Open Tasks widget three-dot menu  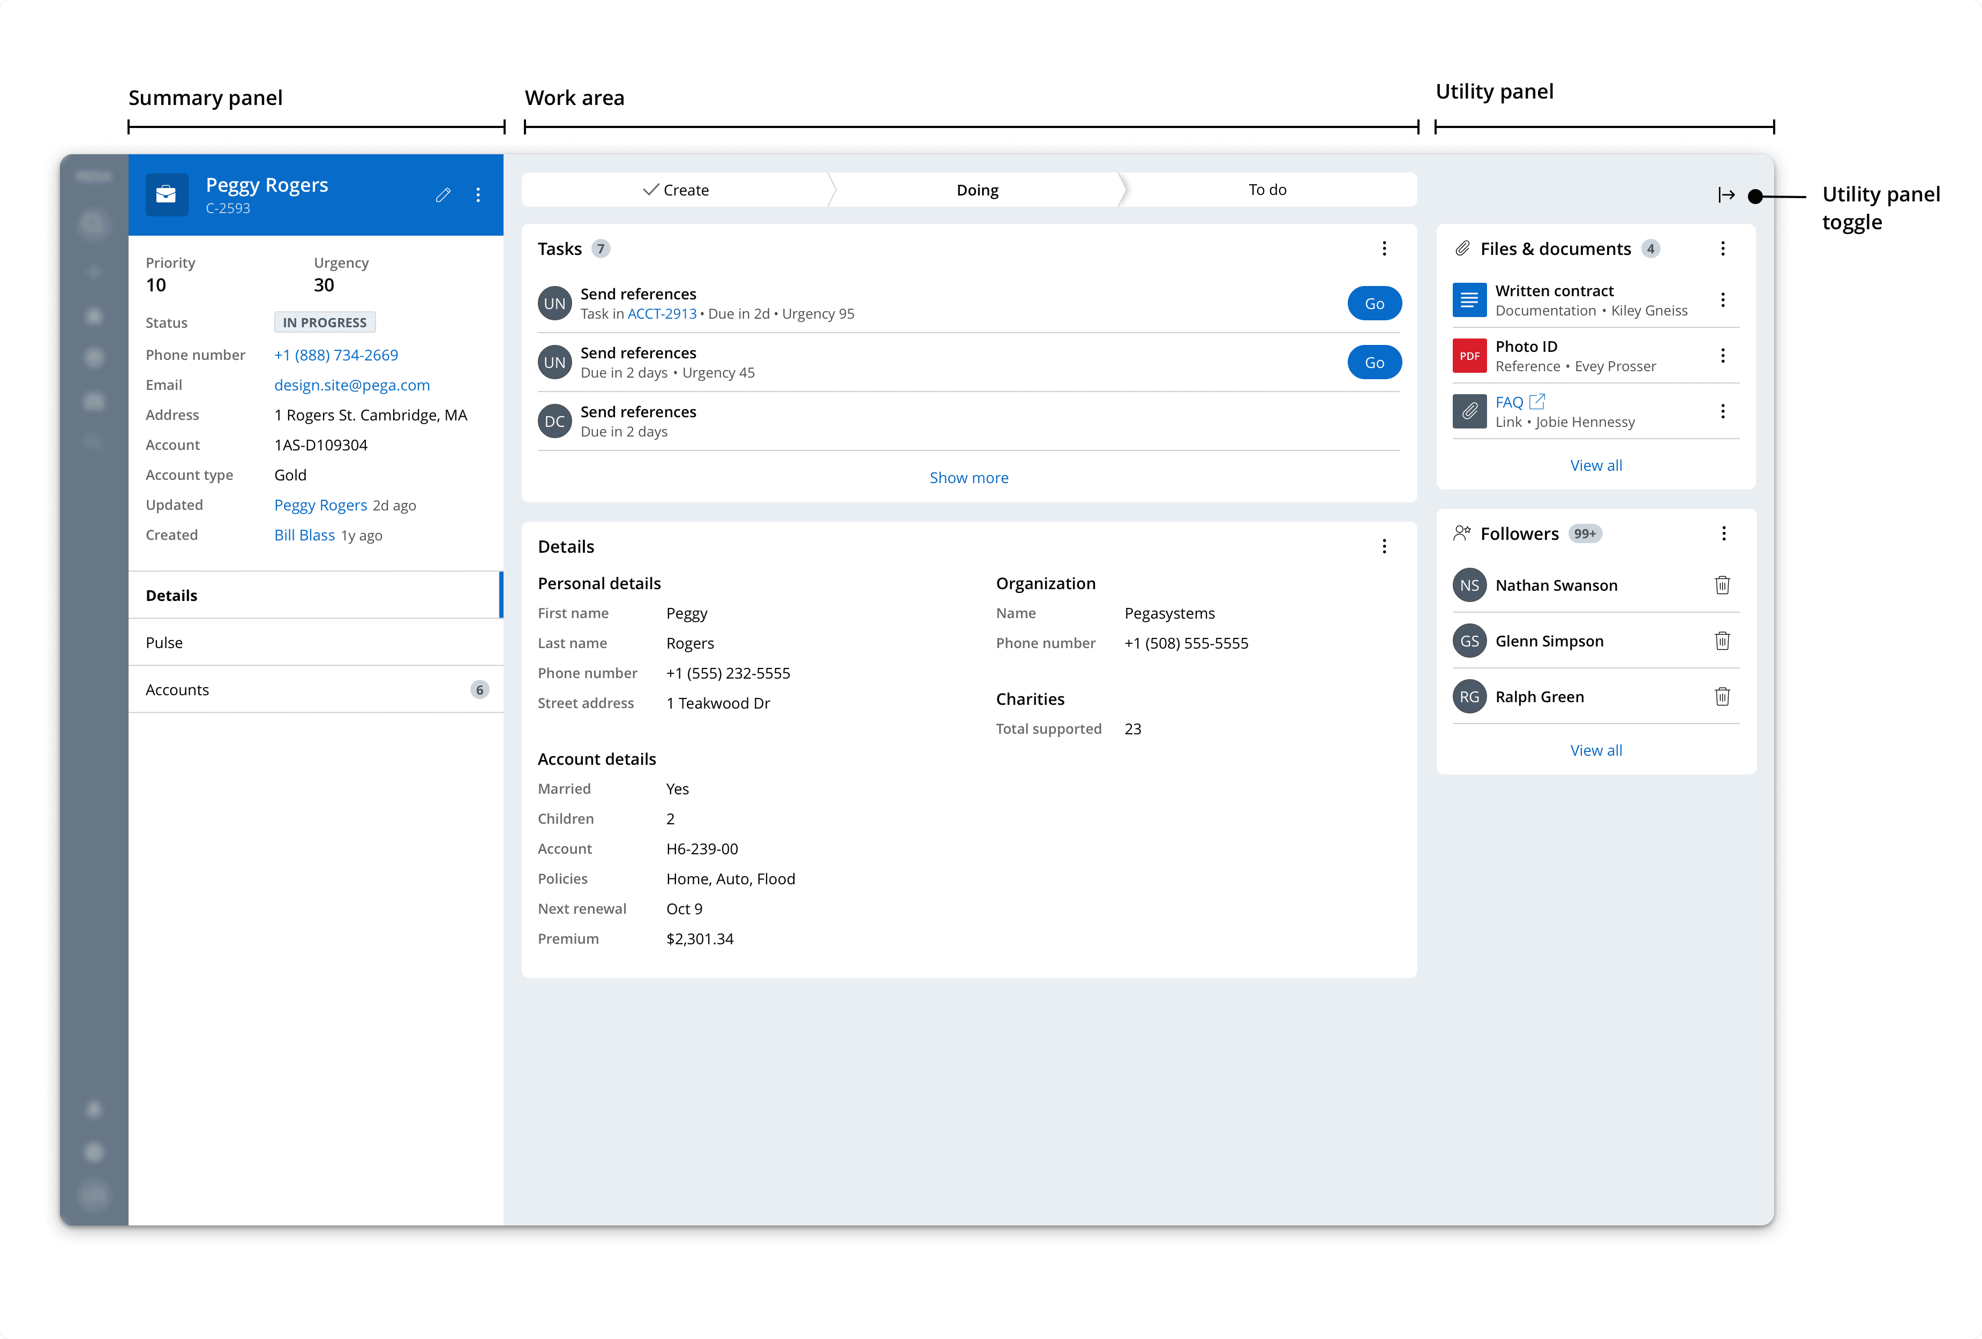coord(1384,248)
